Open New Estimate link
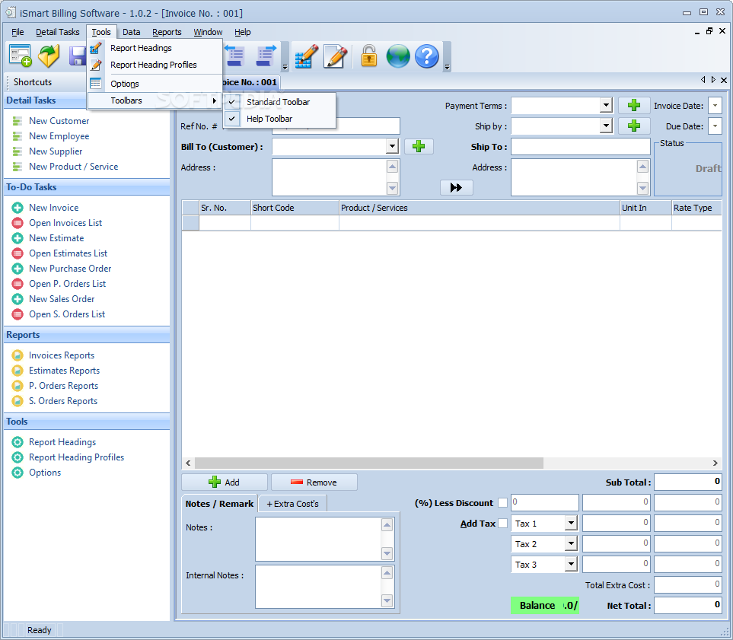The height and width of the screenshot is (640, 733). tap(56, 238)
